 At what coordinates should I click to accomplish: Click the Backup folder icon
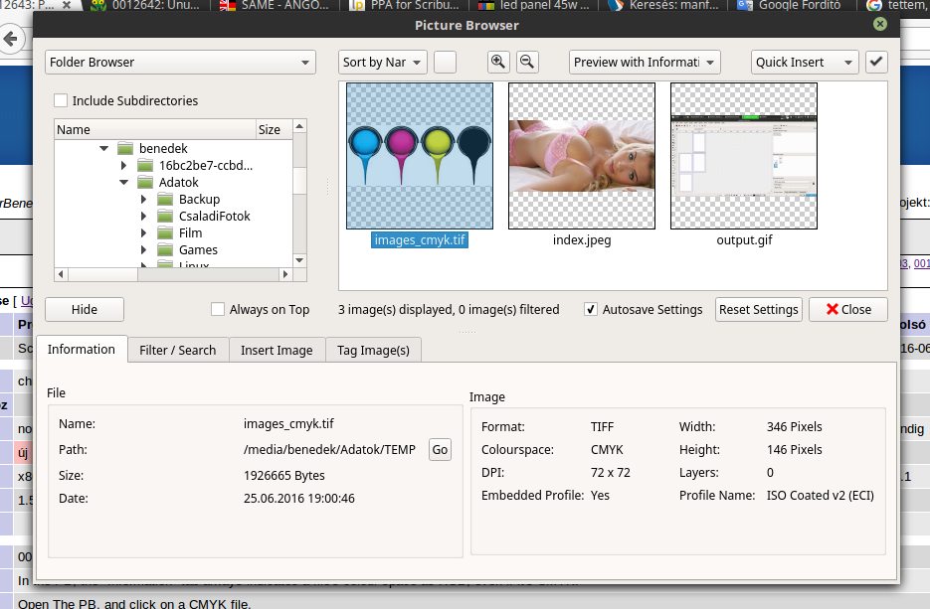click(165, 200)
